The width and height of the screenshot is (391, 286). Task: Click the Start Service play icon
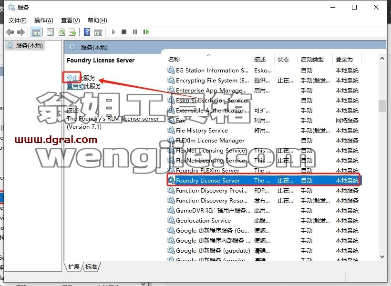coord(113,32)
